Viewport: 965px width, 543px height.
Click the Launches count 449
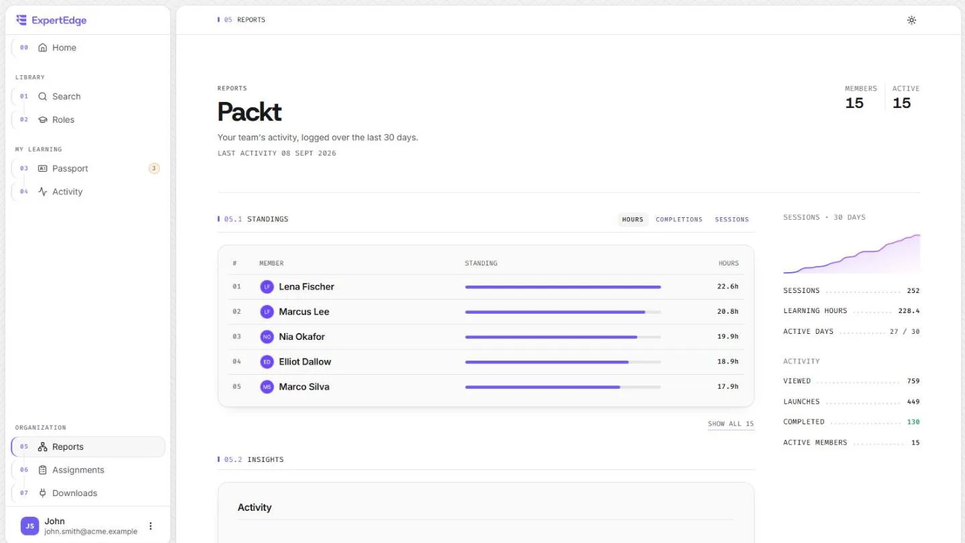point(913,402)
